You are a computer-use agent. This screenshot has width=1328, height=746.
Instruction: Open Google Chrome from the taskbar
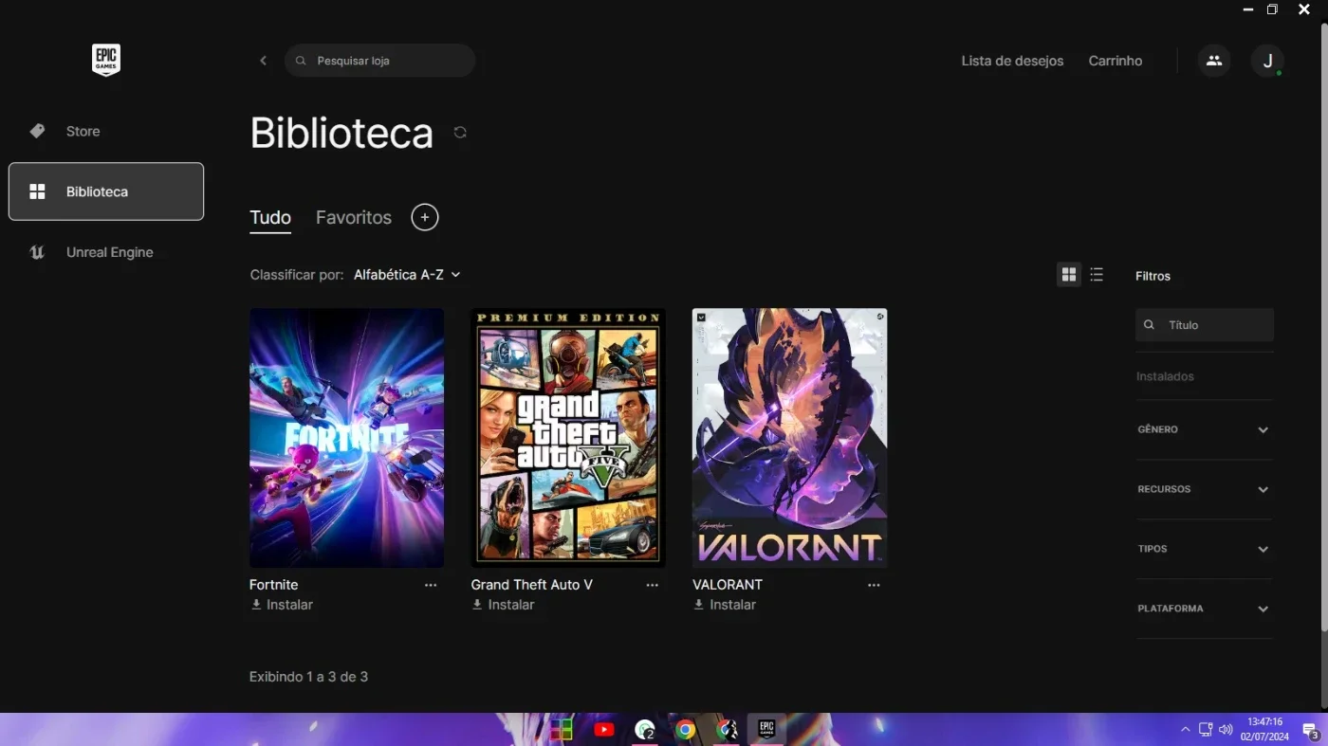pos(686,730)
